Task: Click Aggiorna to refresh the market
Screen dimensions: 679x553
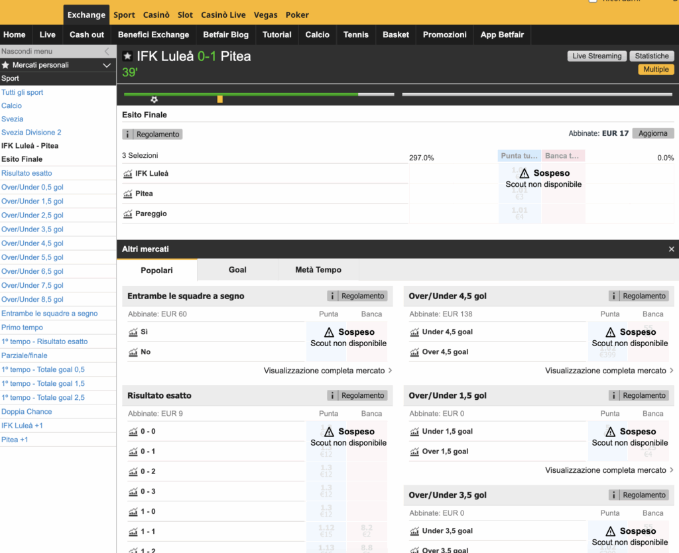Action: (x=653, y=133)
